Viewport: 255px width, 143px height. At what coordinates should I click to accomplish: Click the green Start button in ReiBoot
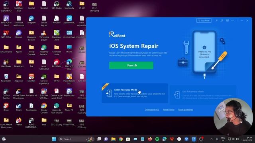pyautogui.click(x=131, y=65)
